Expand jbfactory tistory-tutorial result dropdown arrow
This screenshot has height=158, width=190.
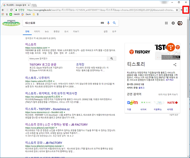pos(63,146)
